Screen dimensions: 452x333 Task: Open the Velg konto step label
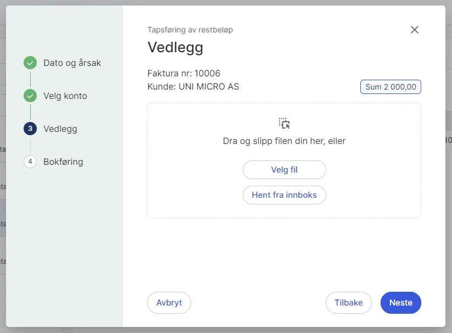[65, 96]
